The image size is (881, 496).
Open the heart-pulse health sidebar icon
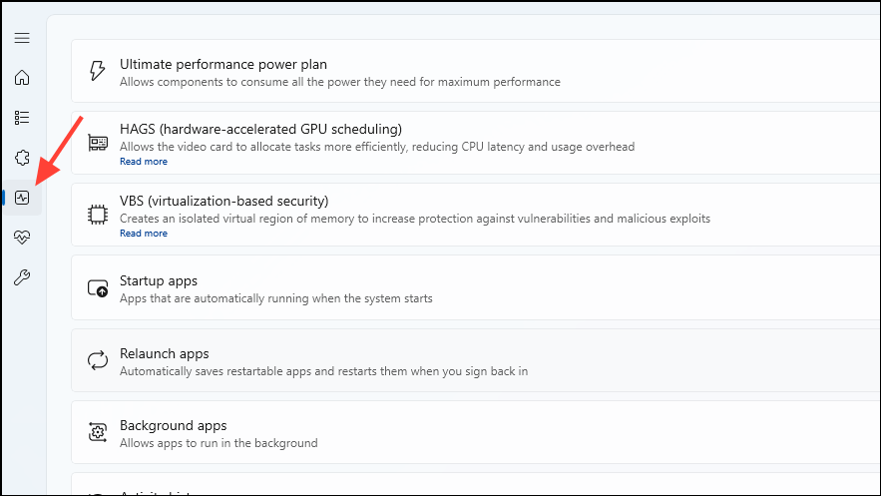point(22,238)
